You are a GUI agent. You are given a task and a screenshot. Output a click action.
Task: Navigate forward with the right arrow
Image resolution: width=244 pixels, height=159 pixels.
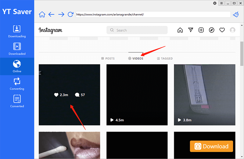pos(61,15)
